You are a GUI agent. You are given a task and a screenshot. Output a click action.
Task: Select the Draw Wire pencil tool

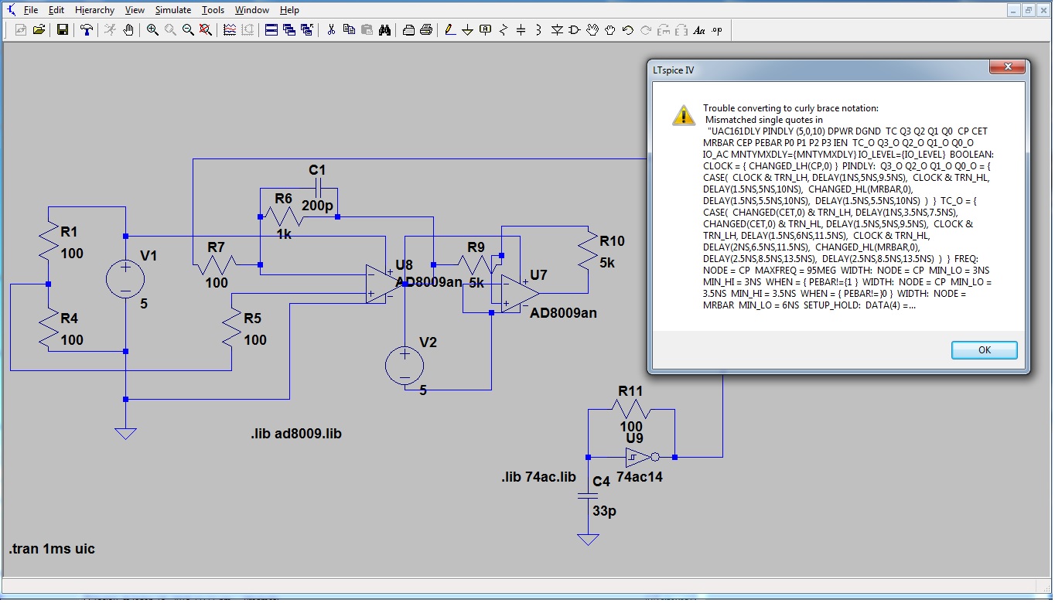449,30
